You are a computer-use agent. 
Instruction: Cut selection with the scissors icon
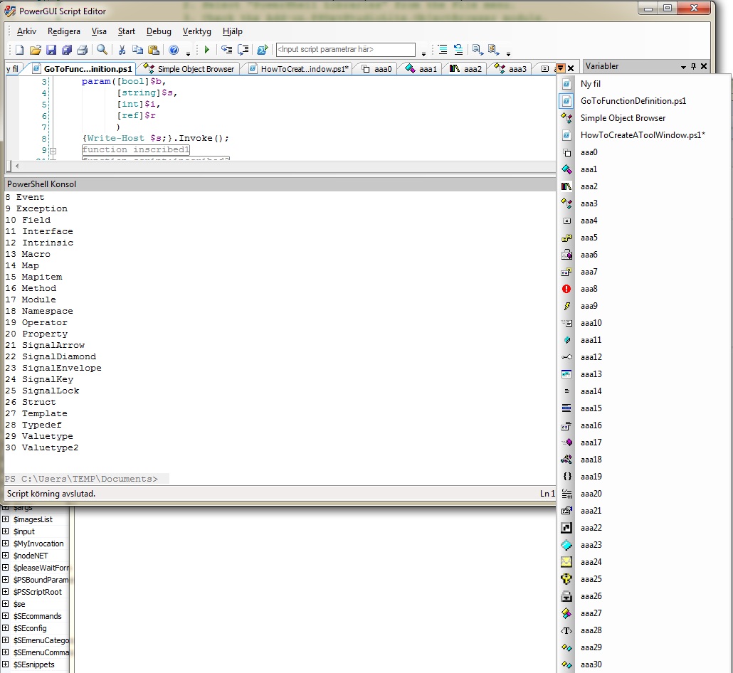(x=122, y=50)
